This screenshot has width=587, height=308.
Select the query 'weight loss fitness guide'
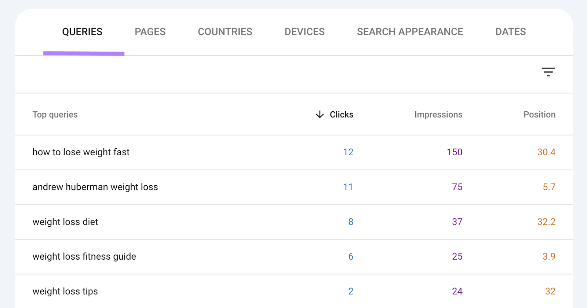pyautogui.click(x=84, y=256)
